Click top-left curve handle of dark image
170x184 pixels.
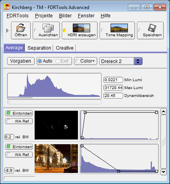pos(85,112)
